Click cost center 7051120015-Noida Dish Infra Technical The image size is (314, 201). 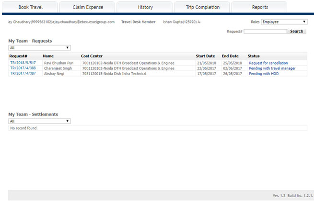115,74
